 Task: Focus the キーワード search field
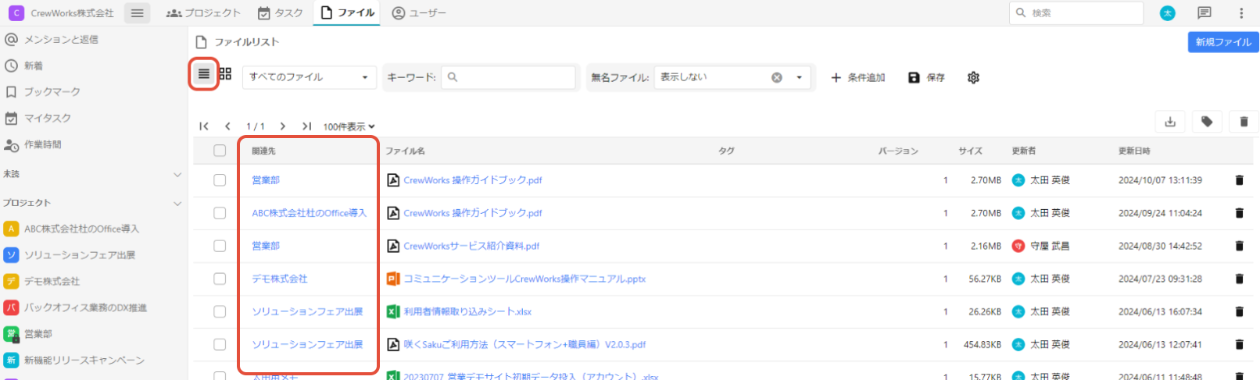pyautogui.click(x=509, y=77)
